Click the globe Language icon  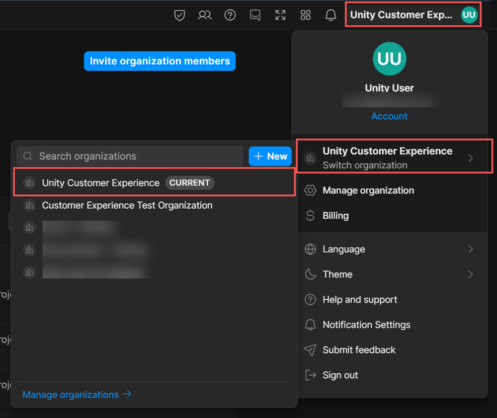(x=310, y=249)
